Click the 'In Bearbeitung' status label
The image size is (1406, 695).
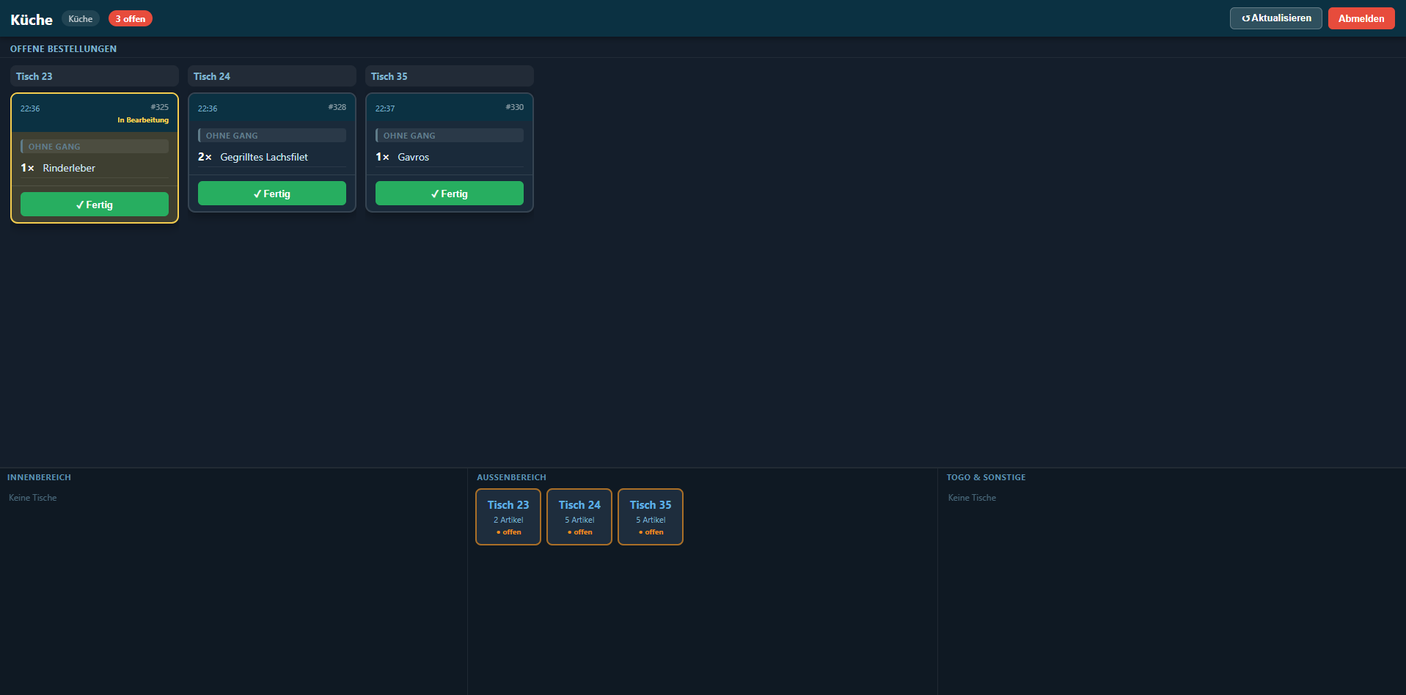tap(143, 120)
